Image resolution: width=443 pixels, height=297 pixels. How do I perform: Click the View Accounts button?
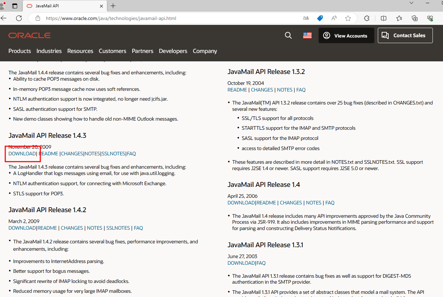(346, 35)
